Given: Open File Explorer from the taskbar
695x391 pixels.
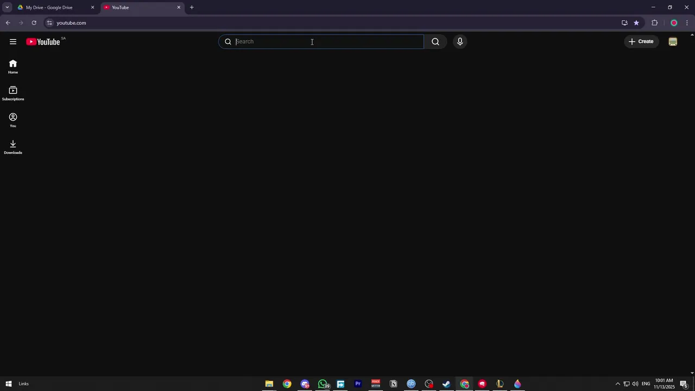Looking at the screenshot, I should tap(269, 384).
